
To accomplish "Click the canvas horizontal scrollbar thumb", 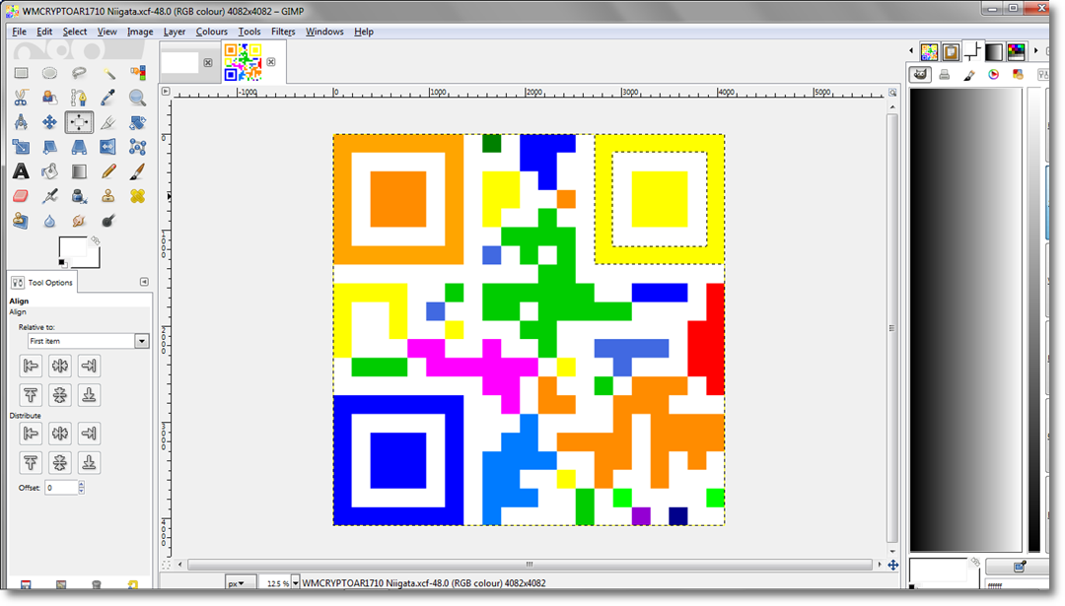I will click(530, 565).
